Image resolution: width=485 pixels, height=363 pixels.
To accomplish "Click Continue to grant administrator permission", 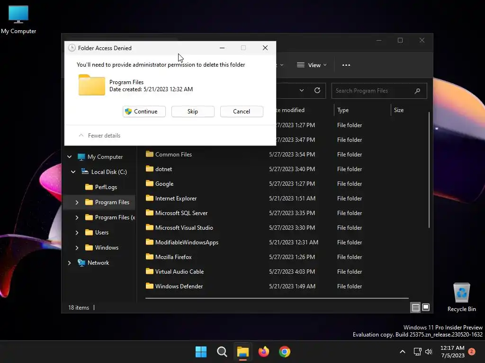I will pyautogui.click(x=144, y=112).
